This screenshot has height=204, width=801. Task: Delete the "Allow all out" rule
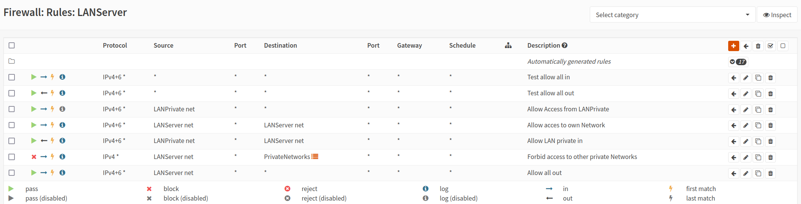770,173
